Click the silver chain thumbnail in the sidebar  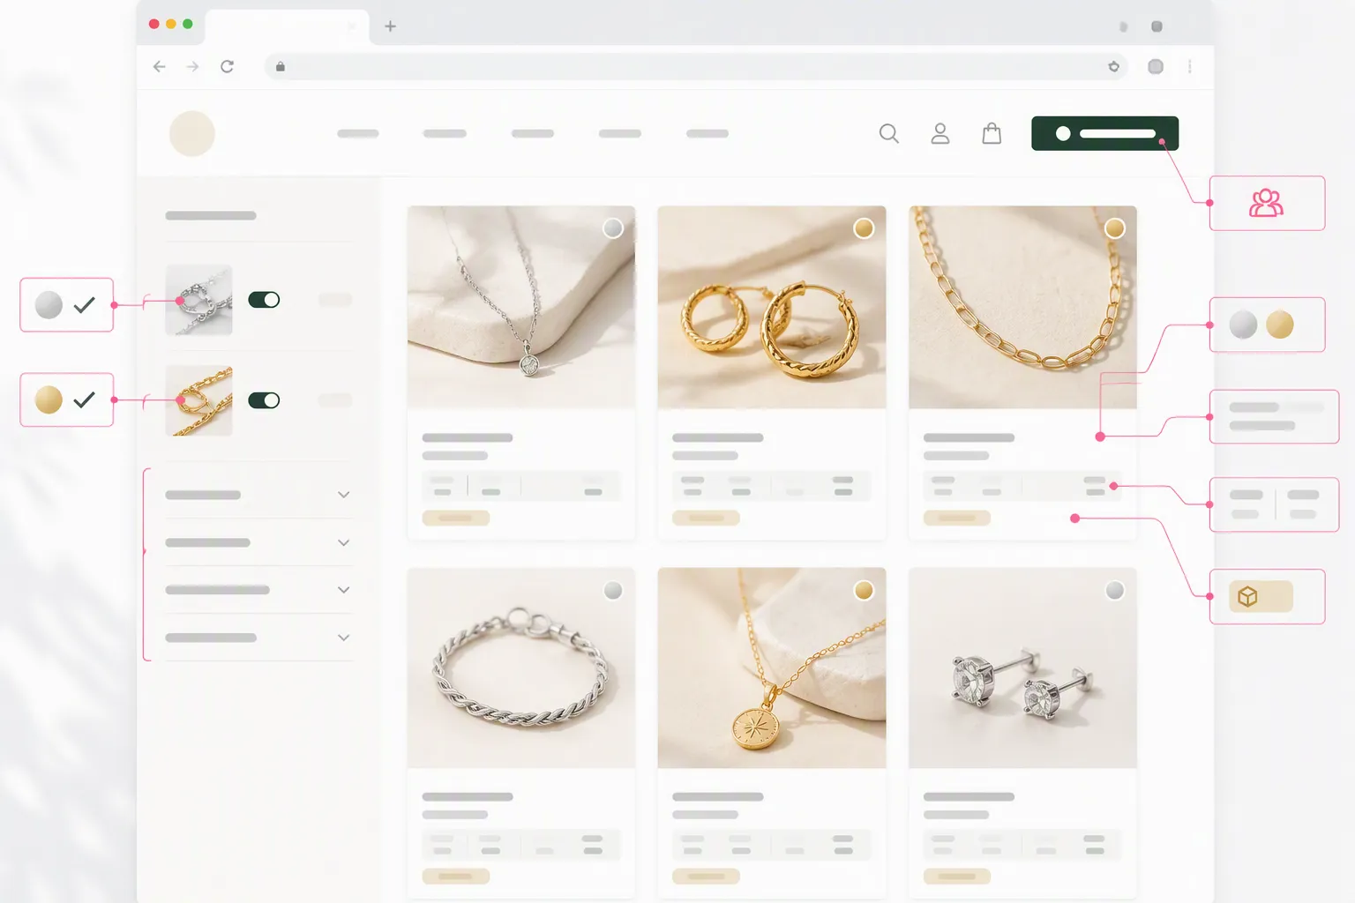point(198,300)
